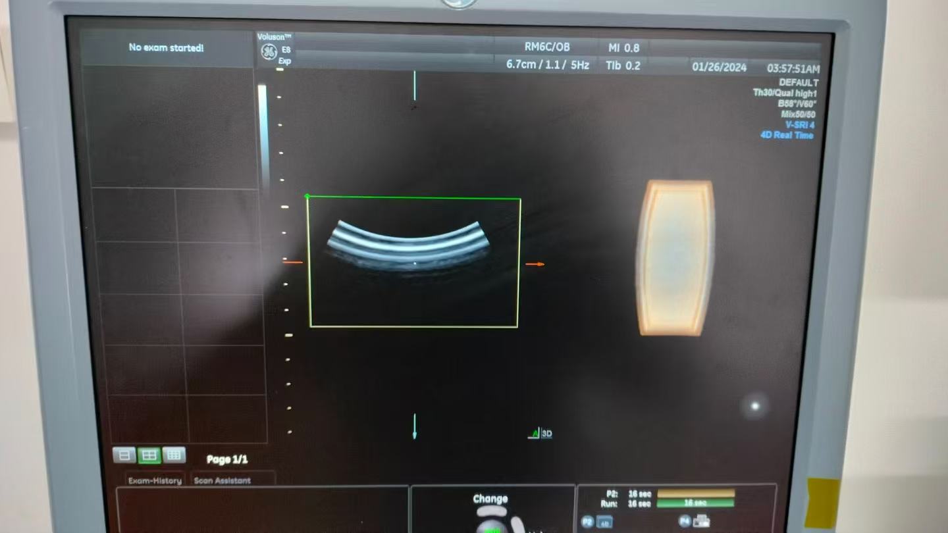The width and height of the screenshot is (948, 533).
Task: Click the P4 printer icon
Action: point(700,521)
